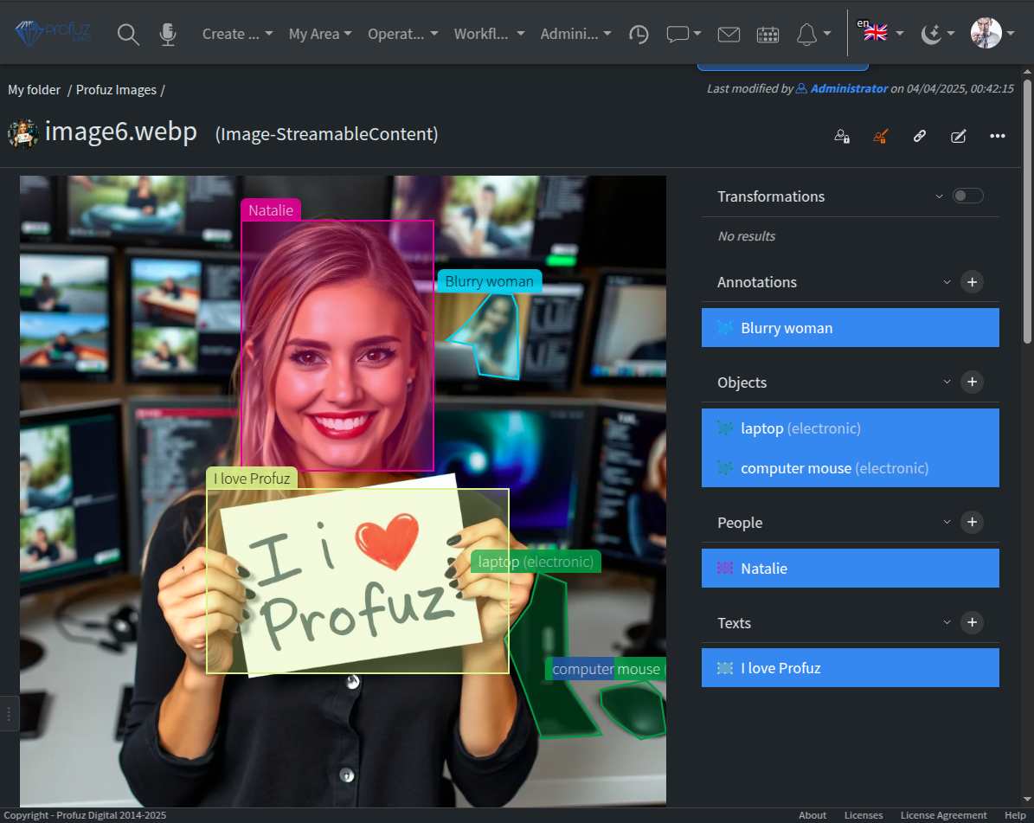Collapse the People section chevron

947,523
